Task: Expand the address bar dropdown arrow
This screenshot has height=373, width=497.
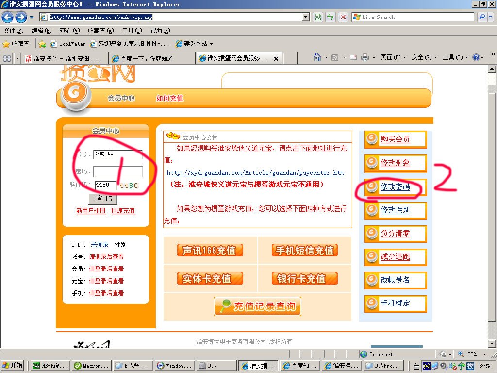Action: click(305, 17)
